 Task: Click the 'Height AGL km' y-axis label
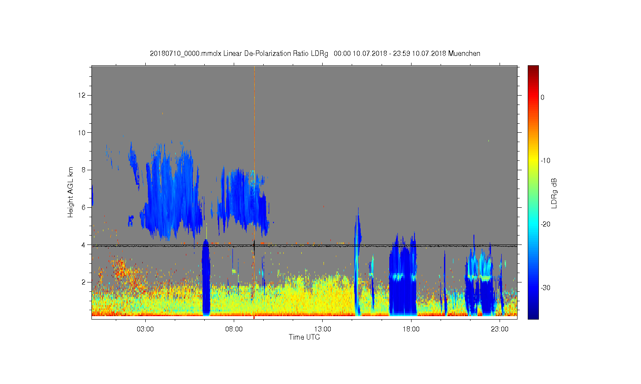71,192
